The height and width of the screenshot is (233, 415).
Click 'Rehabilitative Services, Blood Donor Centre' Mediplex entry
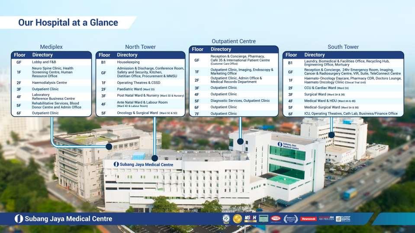57,105
